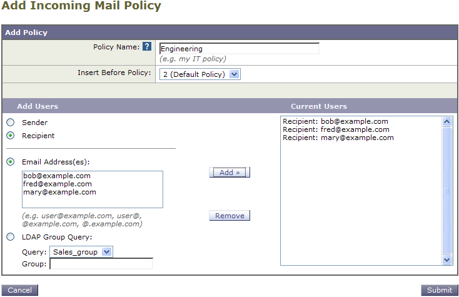Click bob@example.com line in the email text area
Image resolution: width=459 pixels, height=297 pixels.
click(x=57, y=176)
